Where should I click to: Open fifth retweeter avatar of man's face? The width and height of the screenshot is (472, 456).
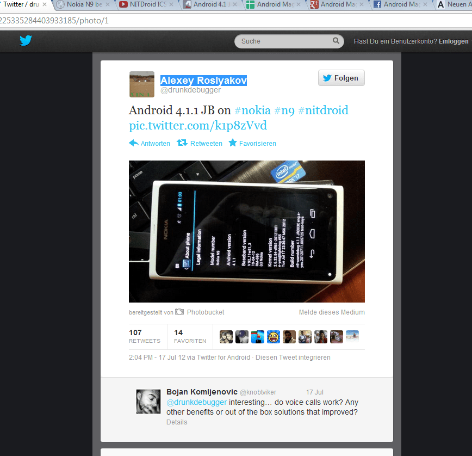(289, 337)
